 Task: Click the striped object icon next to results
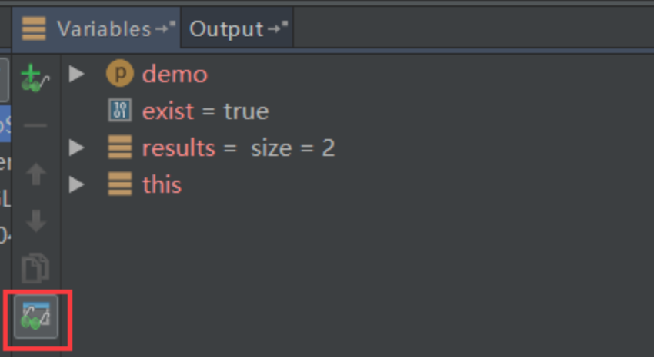click(120, 148)
